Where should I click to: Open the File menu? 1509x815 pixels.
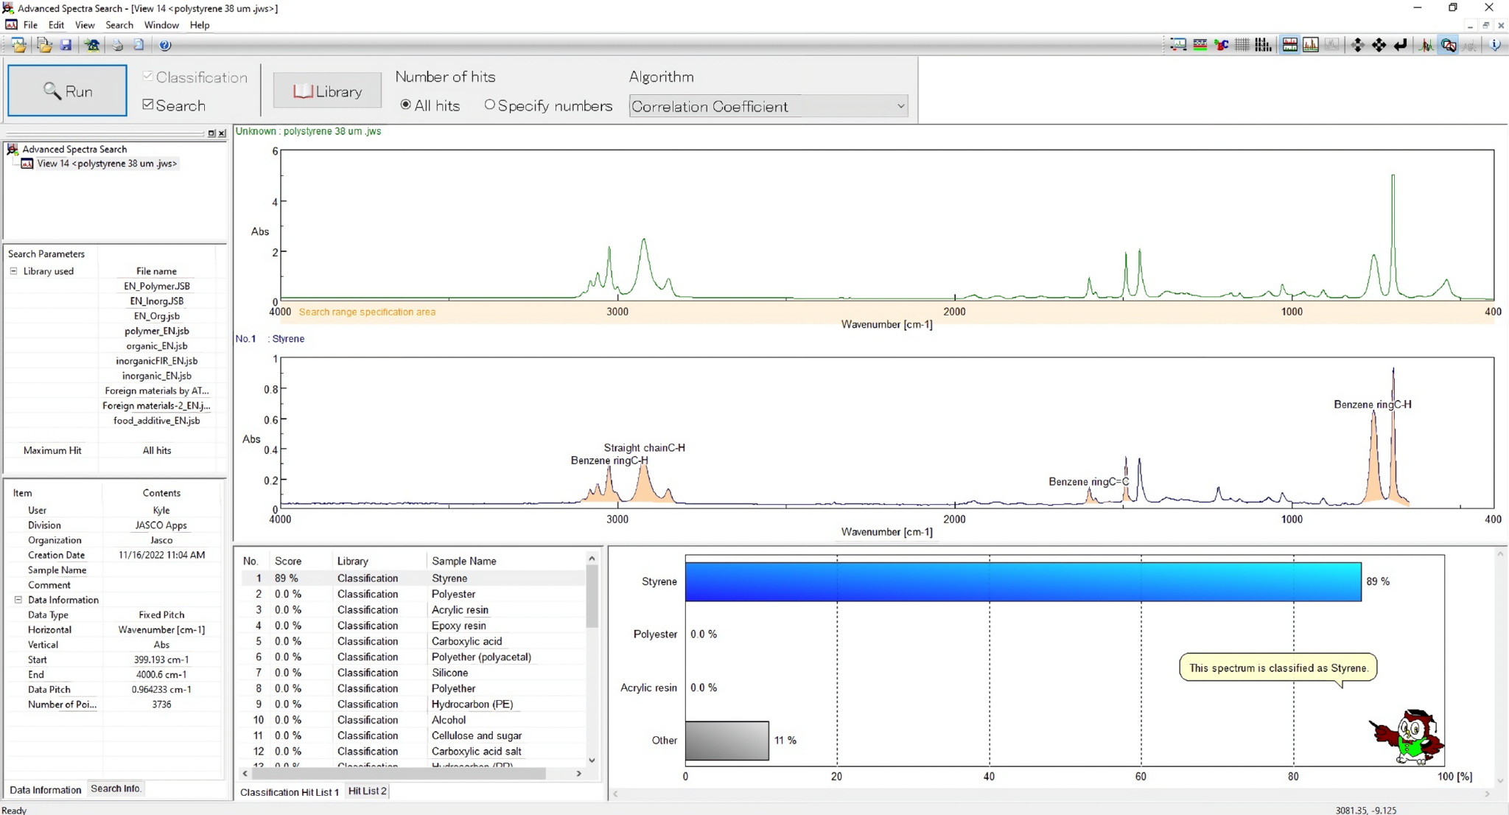pyautogui.click(x=30, y=24)
